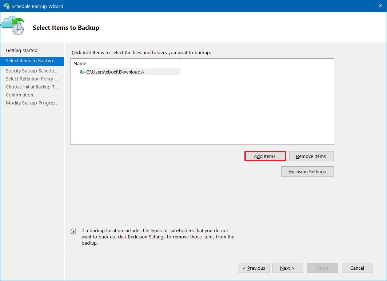Go back with the Previous button
The image size is (387, 281).
click(254, 268)
